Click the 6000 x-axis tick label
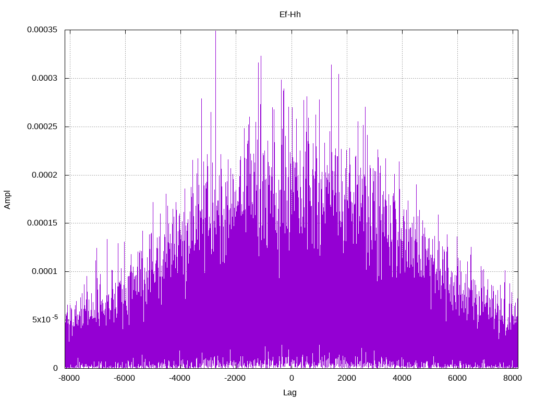This screenshot has height=400, width=534. click(x=457, y=378)
